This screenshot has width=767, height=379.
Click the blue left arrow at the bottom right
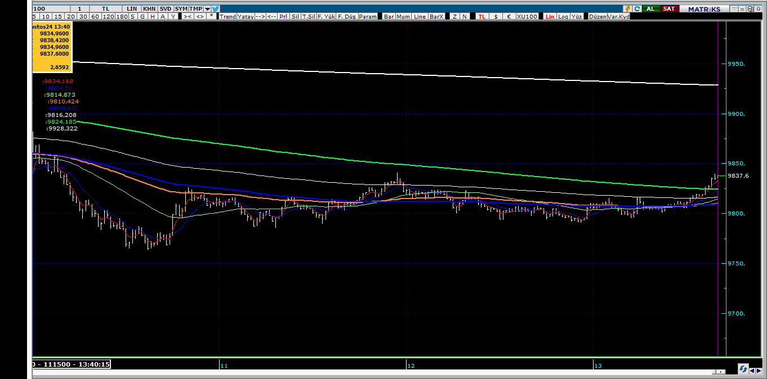click(752, 371)
